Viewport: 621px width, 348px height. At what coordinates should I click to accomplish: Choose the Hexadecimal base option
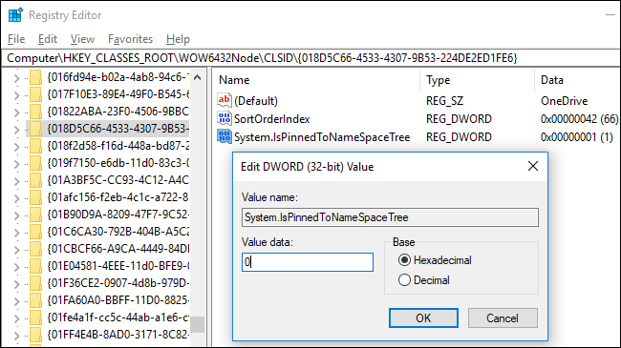coord(404,260)
